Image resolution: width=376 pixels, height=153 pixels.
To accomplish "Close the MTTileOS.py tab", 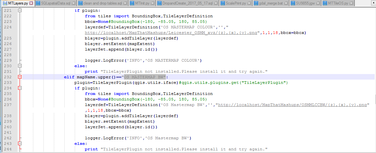I will [351, 3].
